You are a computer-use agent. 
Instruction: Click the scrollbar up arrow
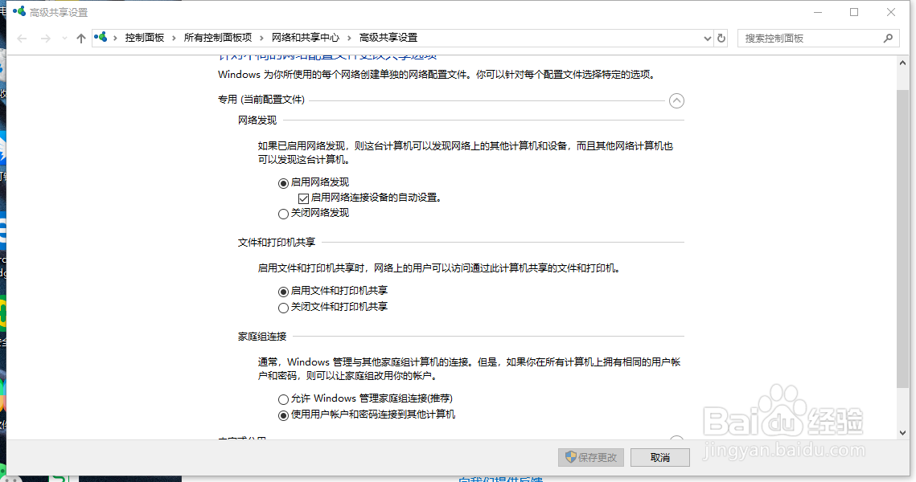[902, 63]
